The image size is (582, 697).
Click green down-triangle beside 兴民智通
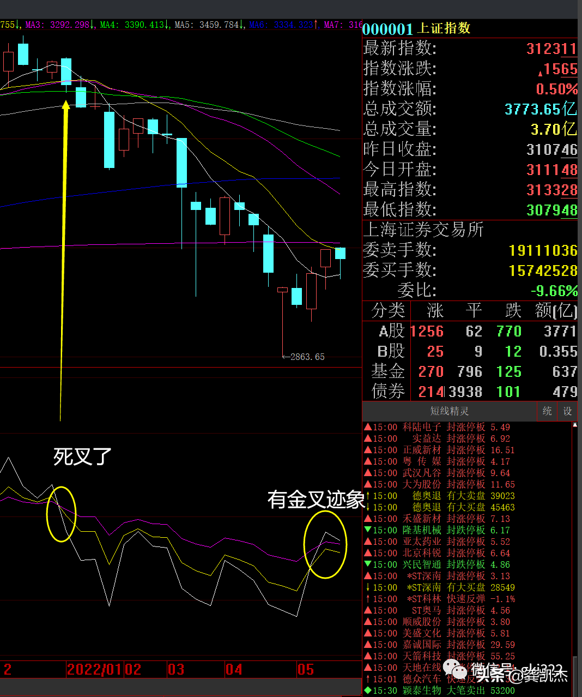pos(368,564)
